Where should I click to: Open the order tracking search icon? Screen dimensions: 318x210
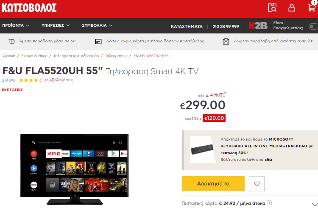pos(272,8)
